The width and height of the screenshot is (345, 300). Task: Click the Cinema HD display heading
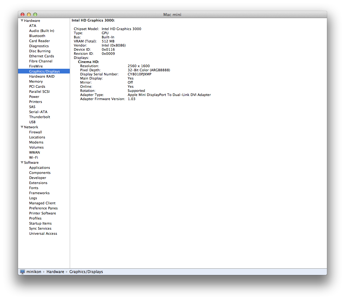pyautogui.click(x=88, y=62)
